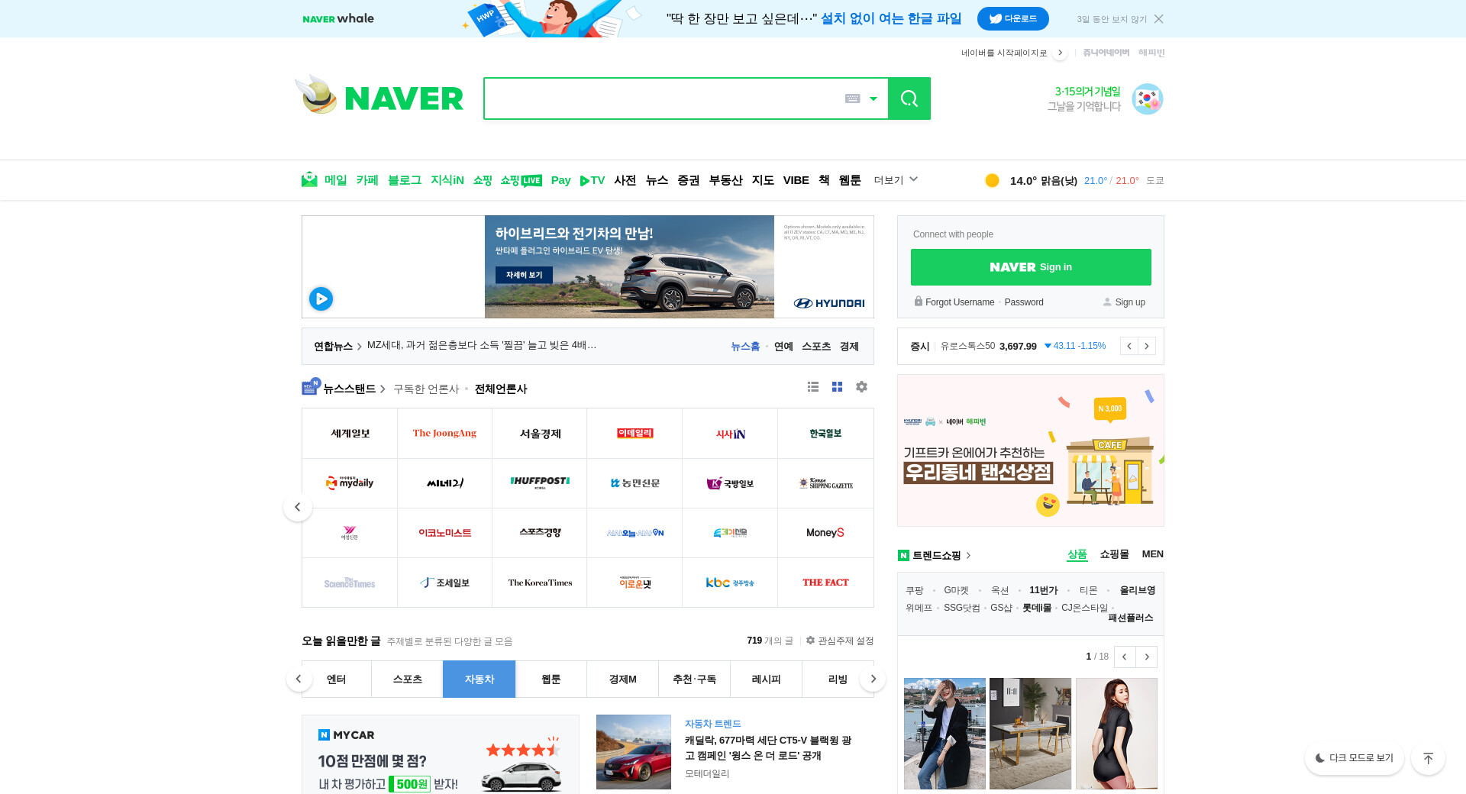1466x794 pixels.
Task: Select the 웹툰 topic tab
Action: pyautogui.click(x=551, y=679)
